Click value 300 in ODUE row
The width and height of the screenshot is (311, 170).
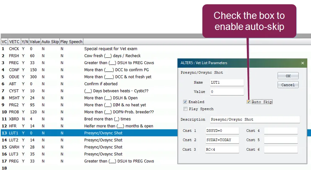pos(33,77)
